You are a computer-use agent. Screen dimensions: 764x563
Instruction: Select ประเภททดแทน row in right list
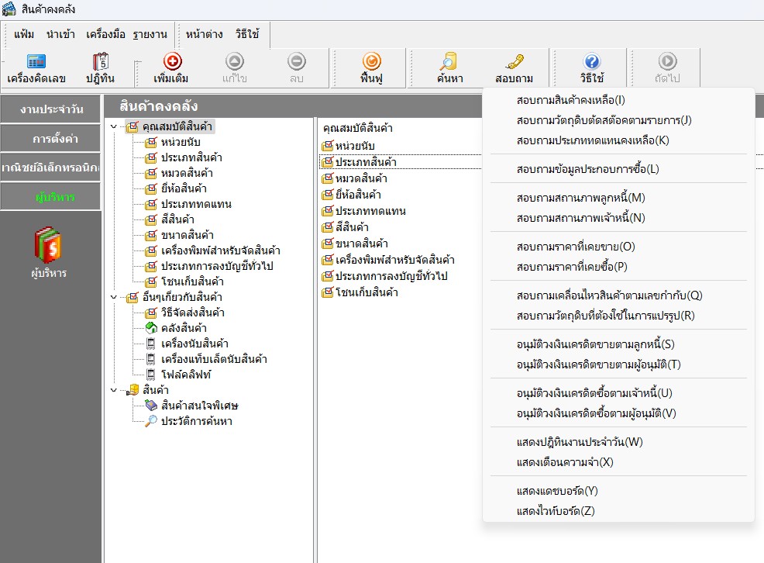coord(370,211)
